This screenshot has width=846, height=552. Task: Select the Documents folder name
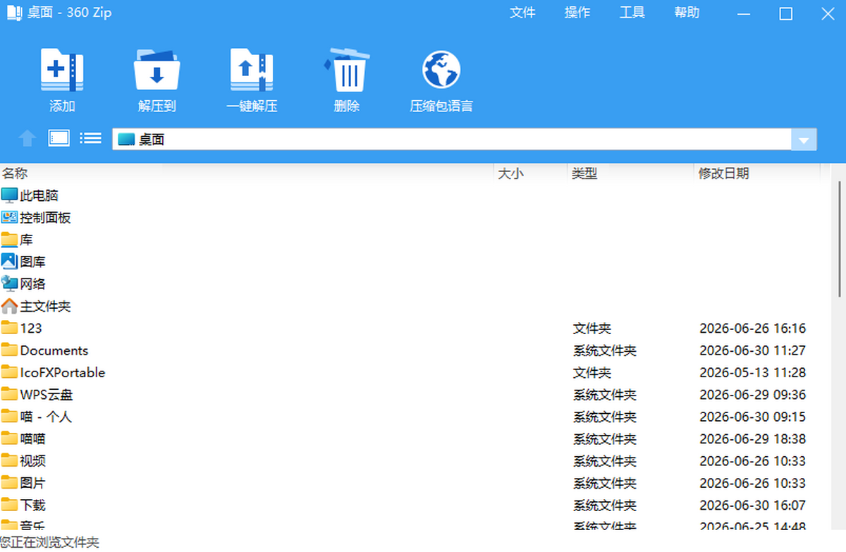[x=54, y=350]
